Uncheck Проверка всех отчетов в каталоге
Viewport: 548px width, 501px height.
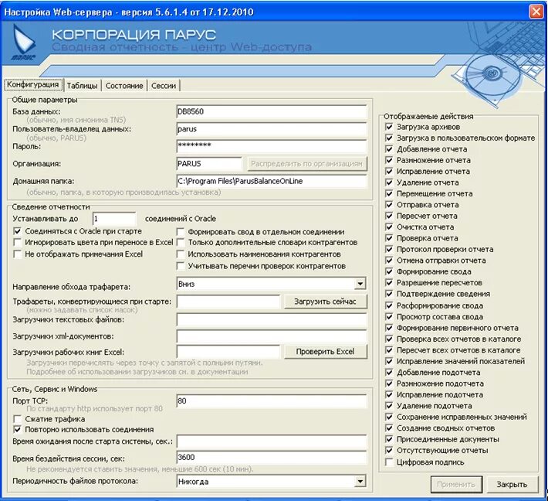coord(389,339)
